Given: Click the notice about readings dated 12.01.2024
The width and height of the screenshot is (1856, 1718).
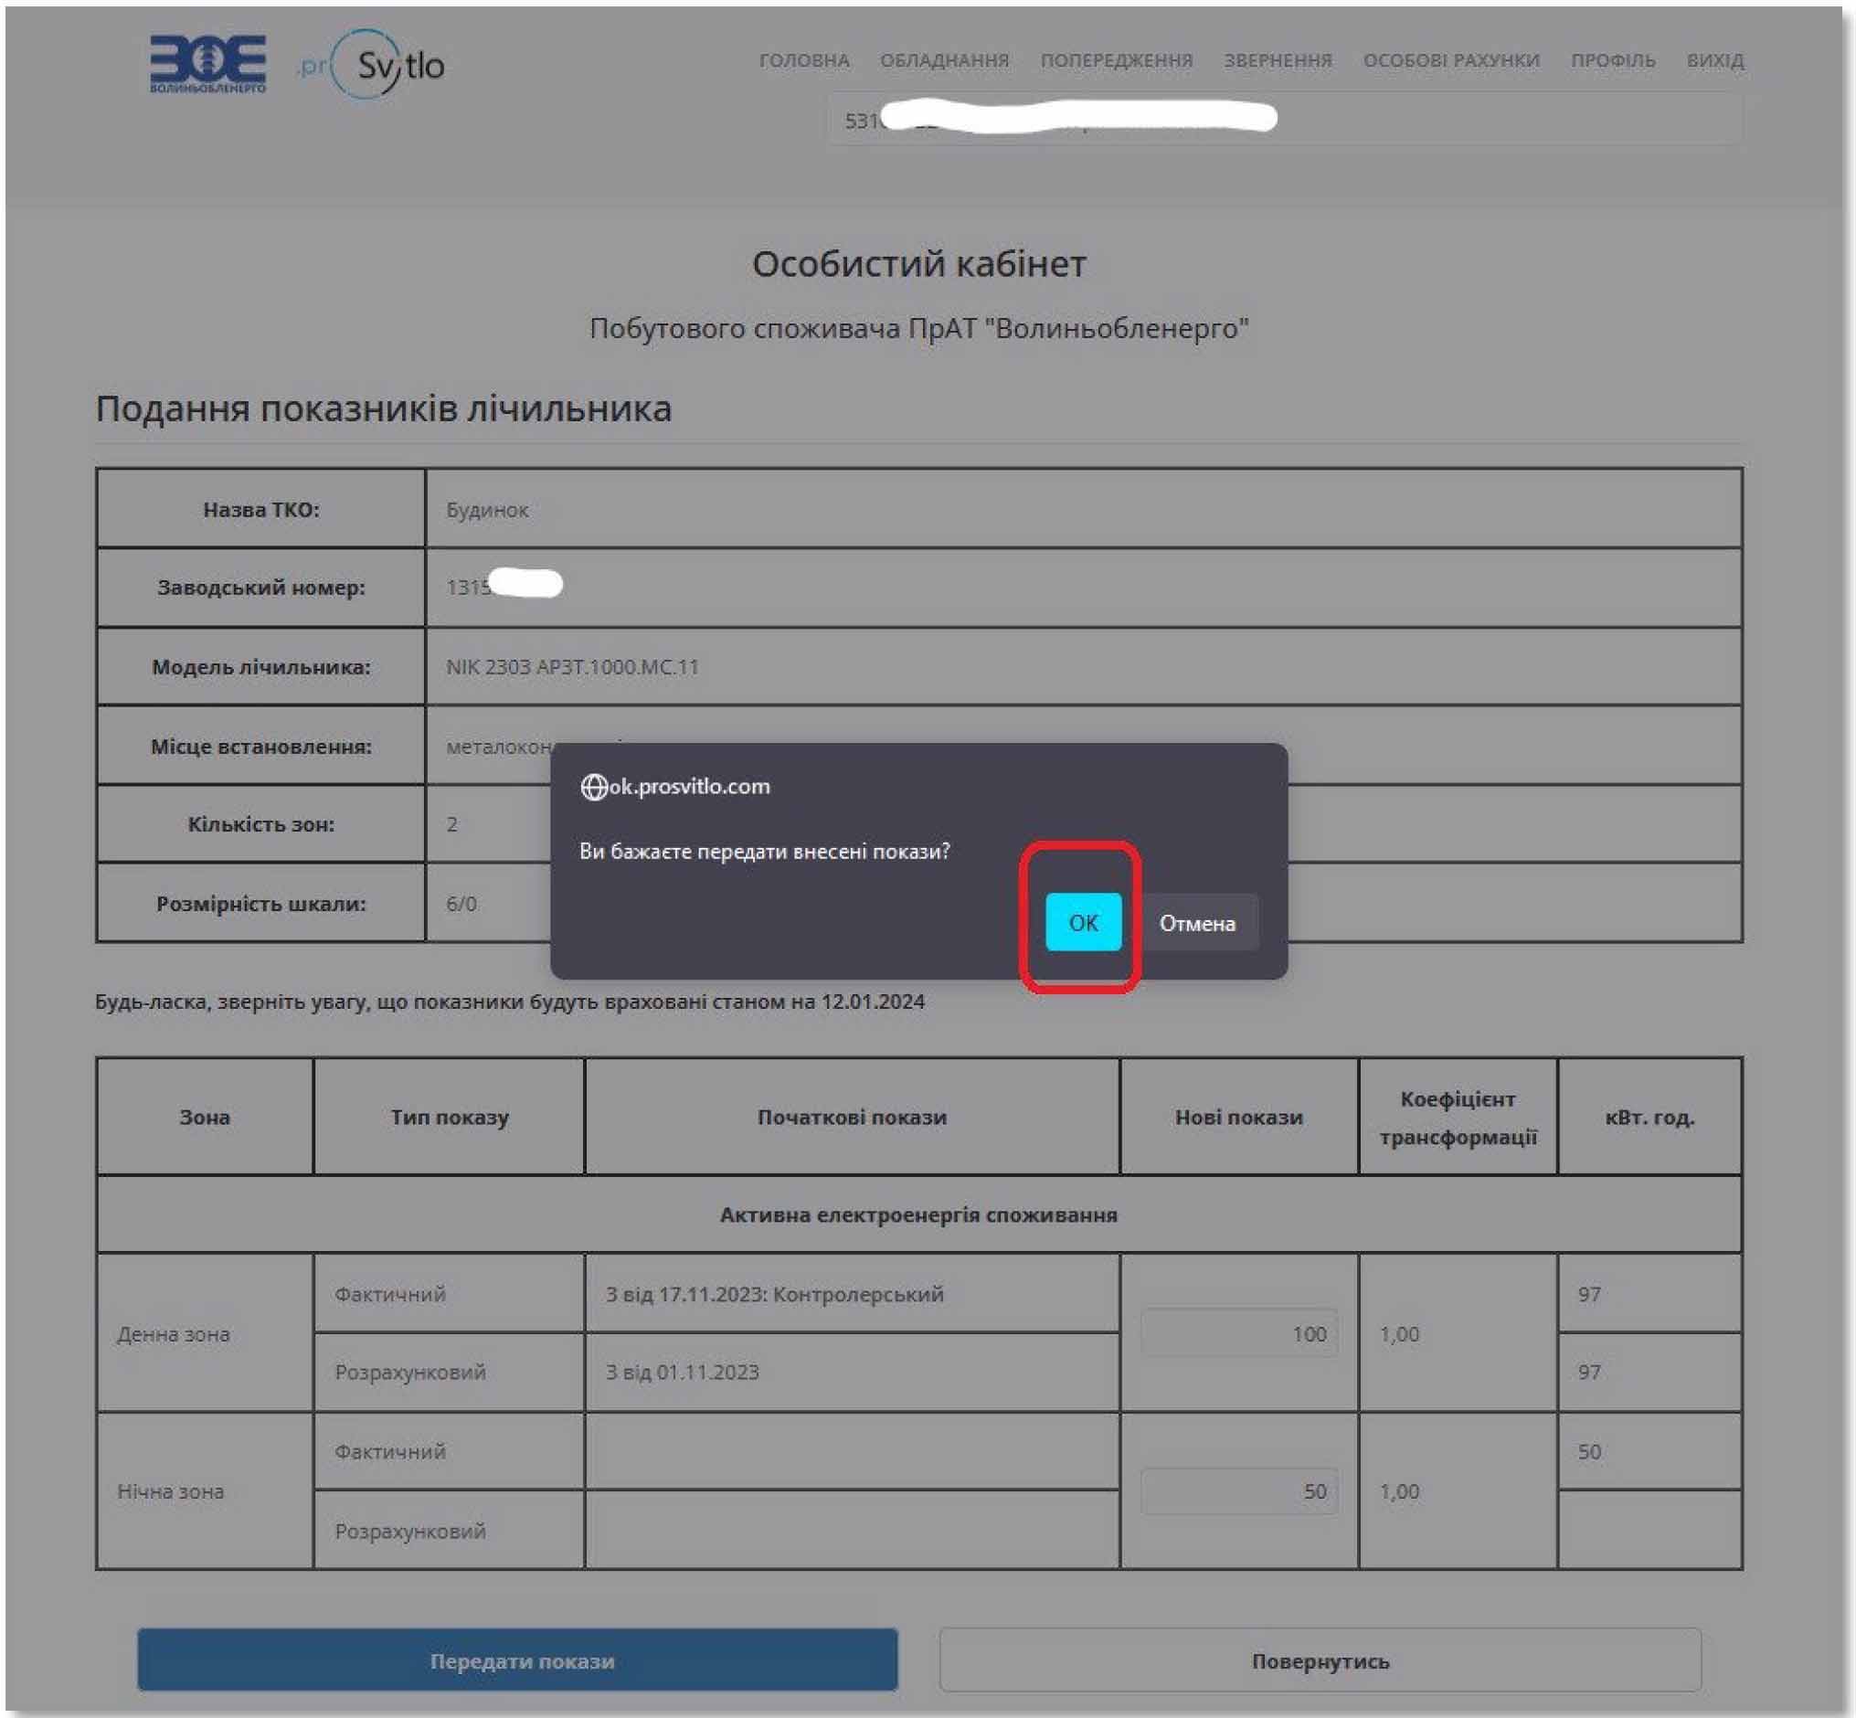Looking at the screenshot, I should coord(510,1002).
